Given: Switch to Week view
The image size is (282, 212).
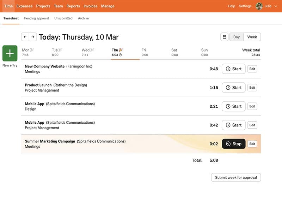Looking at the screenshot, I should point(252,37).
